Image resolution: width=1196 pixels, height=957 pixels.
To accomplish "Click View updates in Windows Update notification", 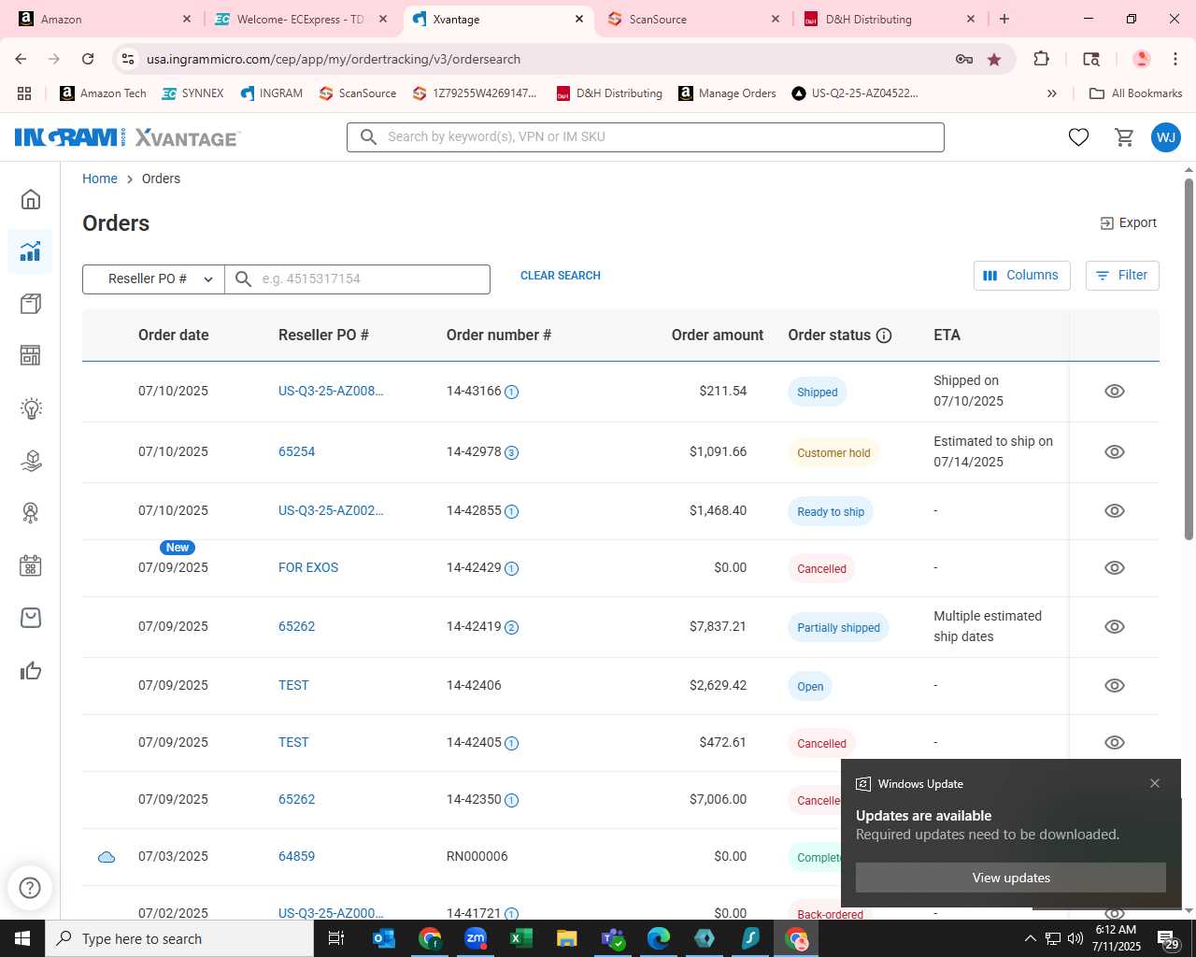I will [1011, 878].
